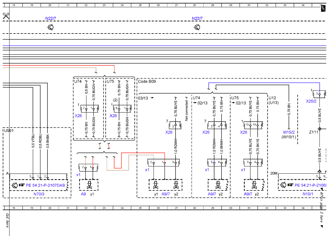
Task: Click the A9 y1 valve symbol
Action: pos(89,185)
